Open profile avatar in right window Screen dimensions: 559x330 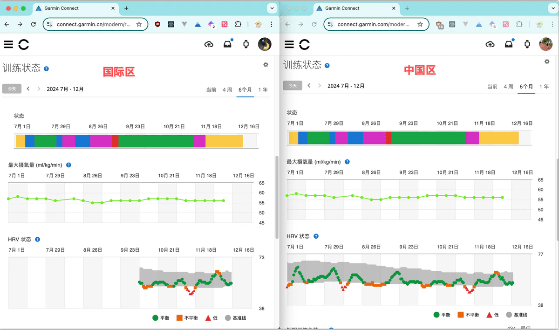click(x=545, y=44)
